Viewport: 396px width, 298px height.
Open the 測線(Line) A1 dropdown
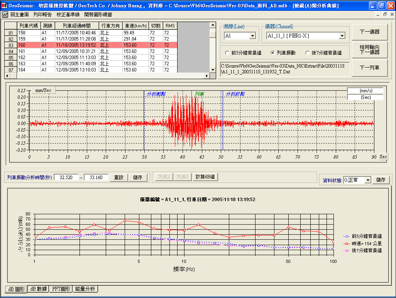click(253, 36)
